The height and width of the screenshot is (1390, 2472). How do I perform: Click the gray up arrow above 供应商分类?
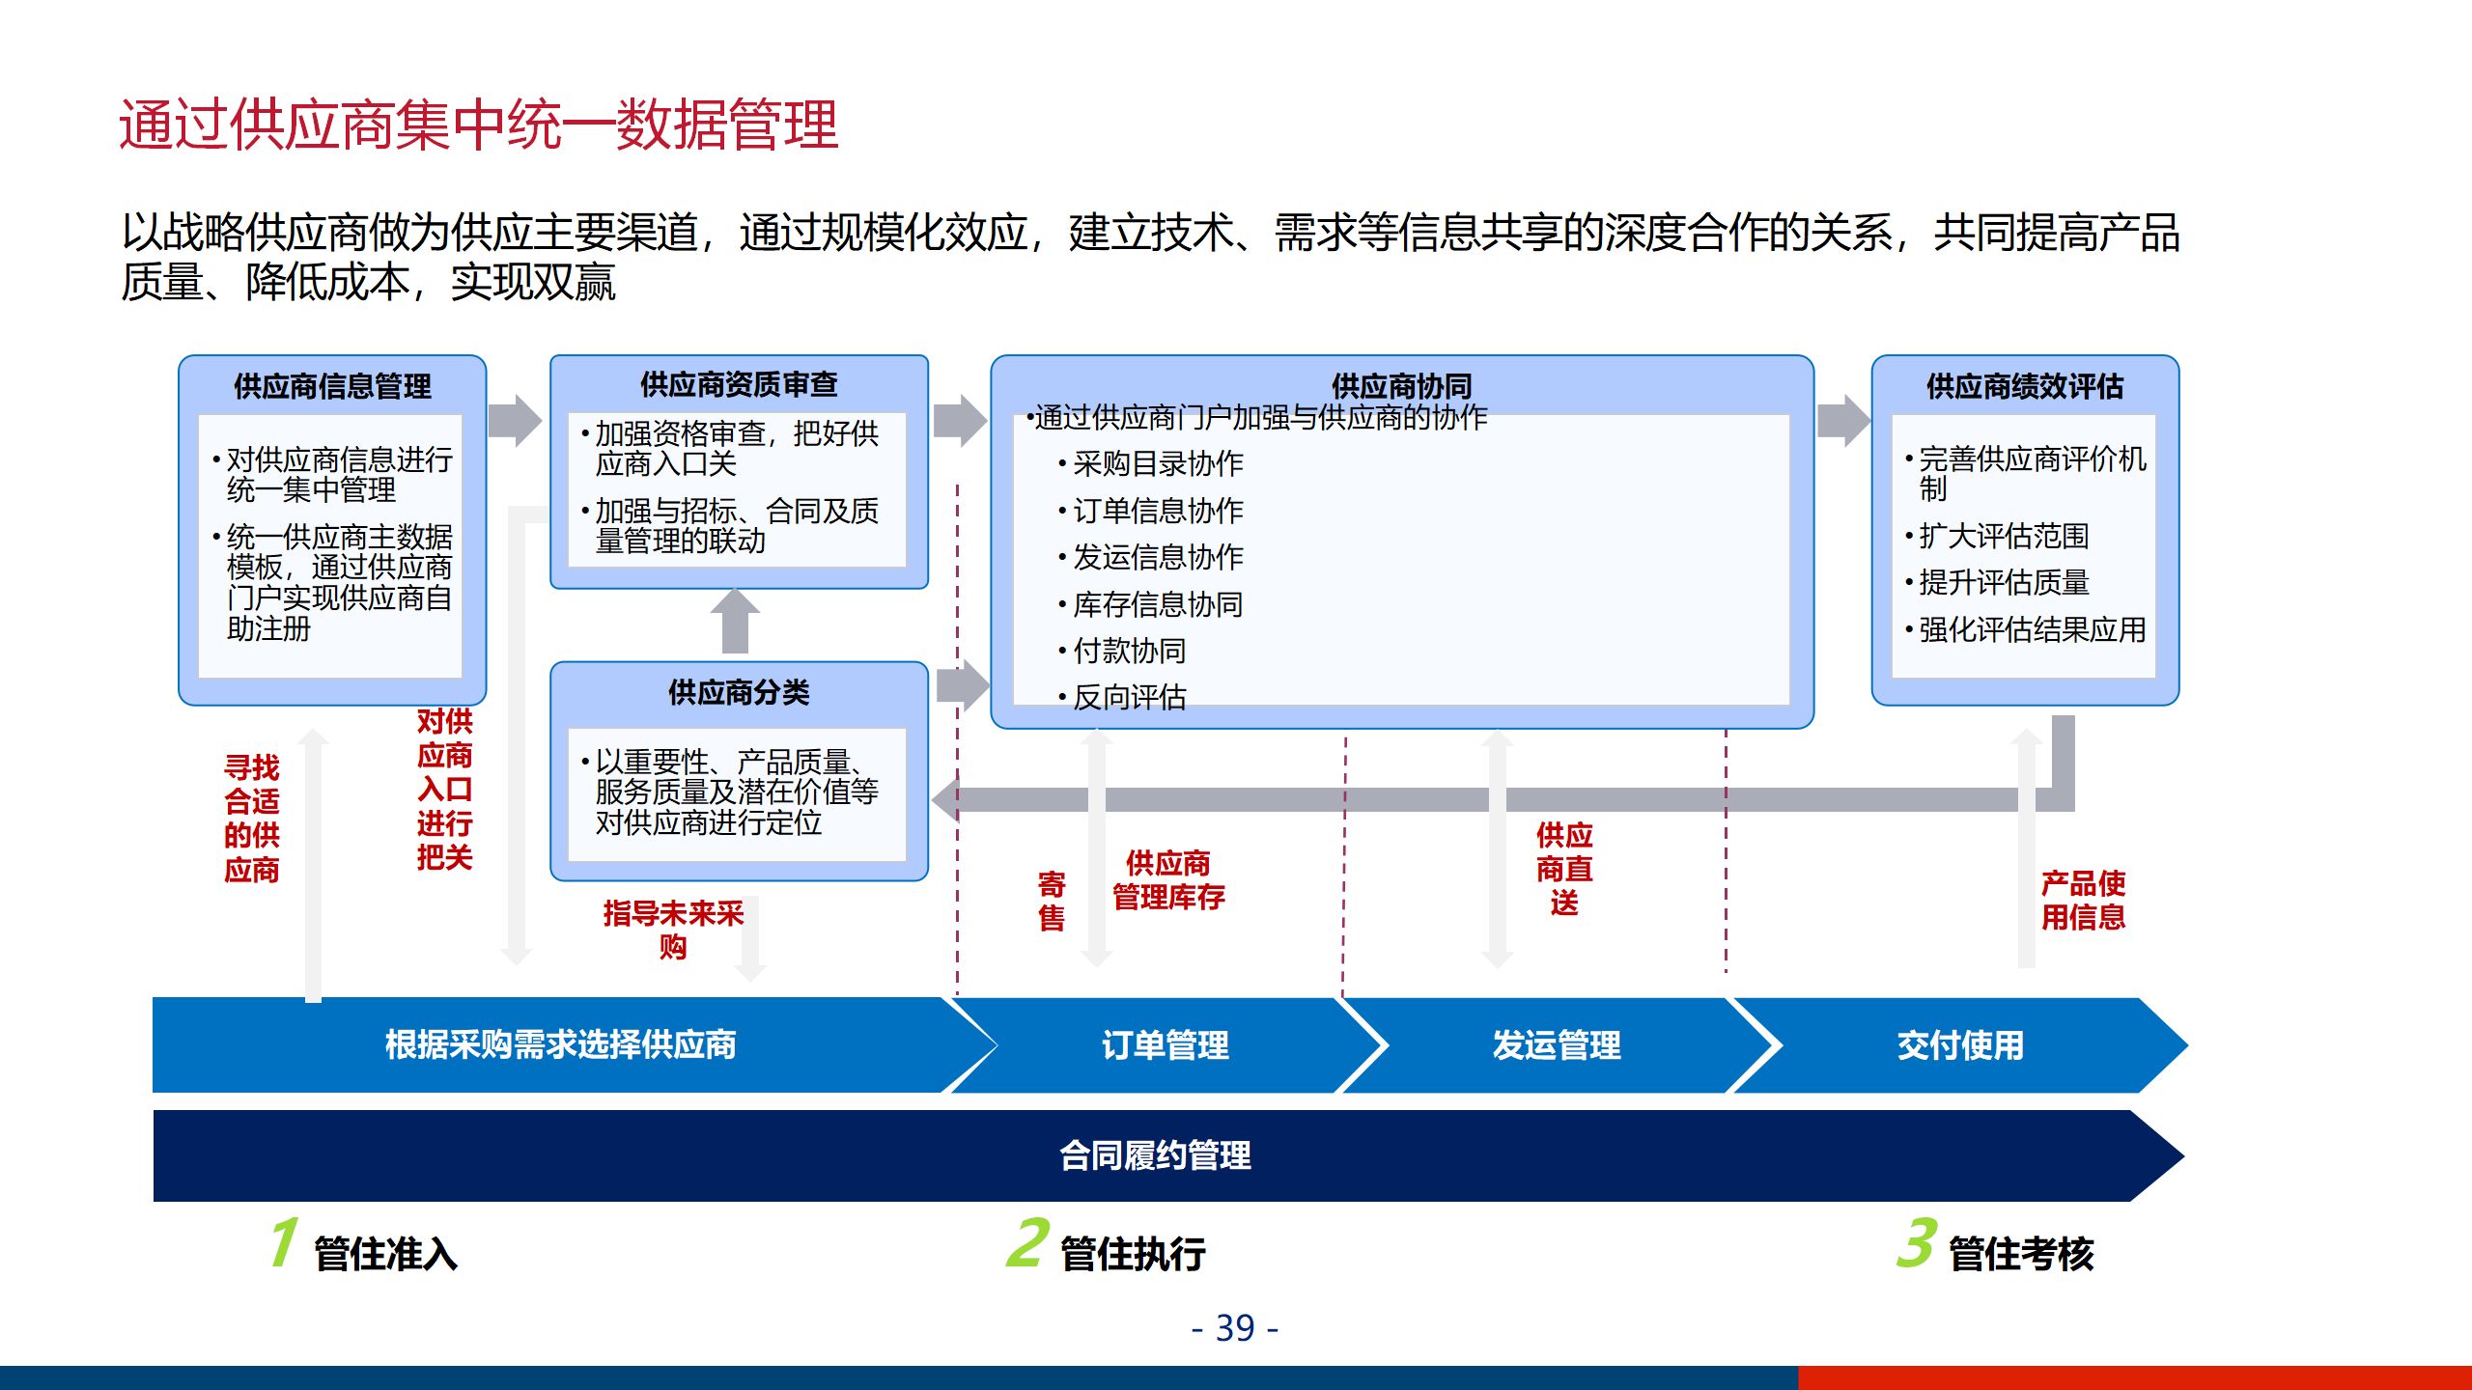735,623
